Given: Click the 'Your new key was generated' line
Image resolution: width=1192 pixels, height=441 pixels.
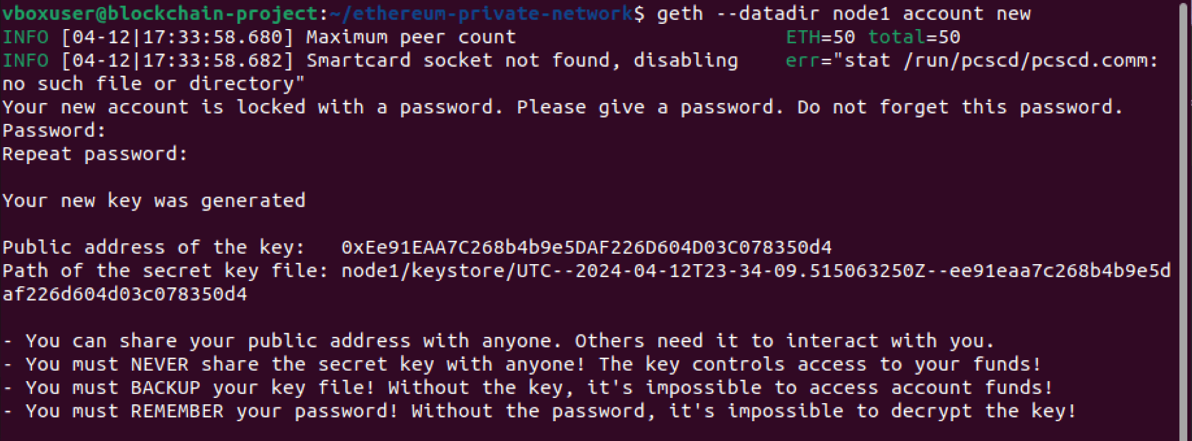Looking at the screenshot, I should click(154, 201).
